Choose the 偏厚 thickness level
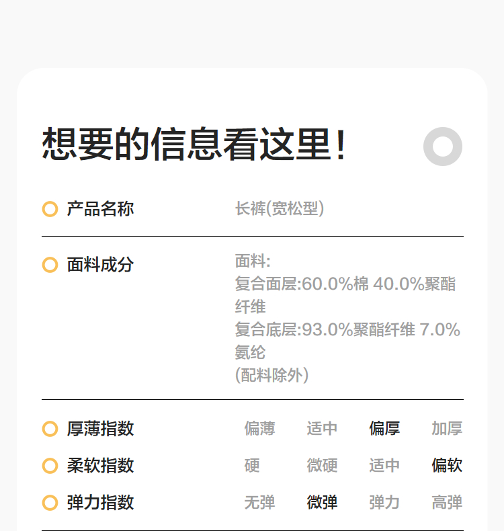 (x=384, y=429)
